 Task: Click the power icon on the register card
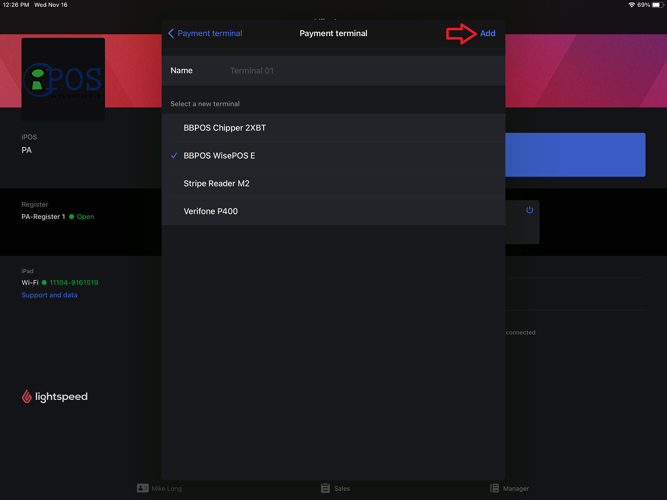[x=530, y=210]
